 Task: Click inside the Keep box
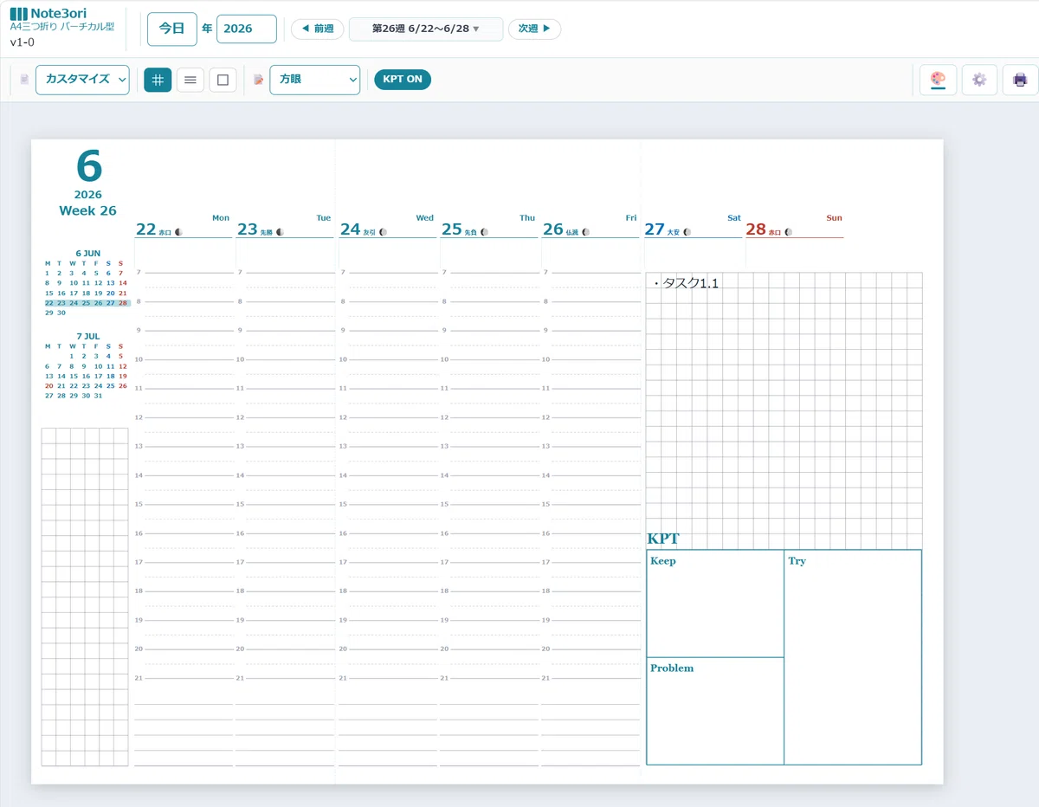click(x=715, y=604)
